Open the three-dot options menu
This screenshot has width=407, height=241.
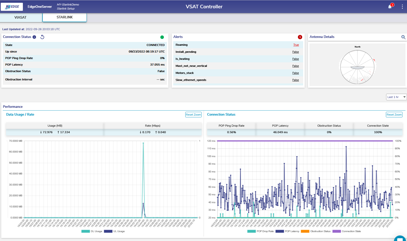[x=402, y=7]
